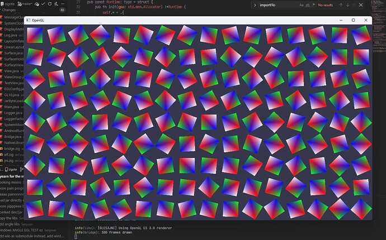This screenshot has height=240, width=386.
Task: Minimize the OpenGL window
Action: [341, 20]
